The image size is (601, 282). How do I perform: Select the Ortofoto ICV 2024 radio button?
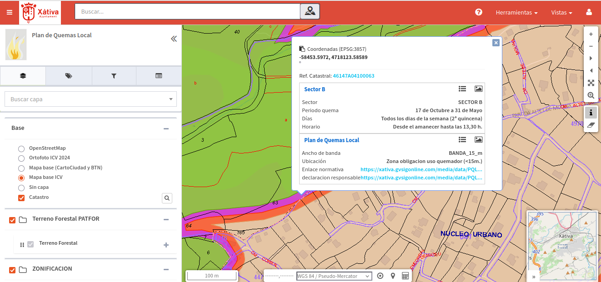point(21,158)
